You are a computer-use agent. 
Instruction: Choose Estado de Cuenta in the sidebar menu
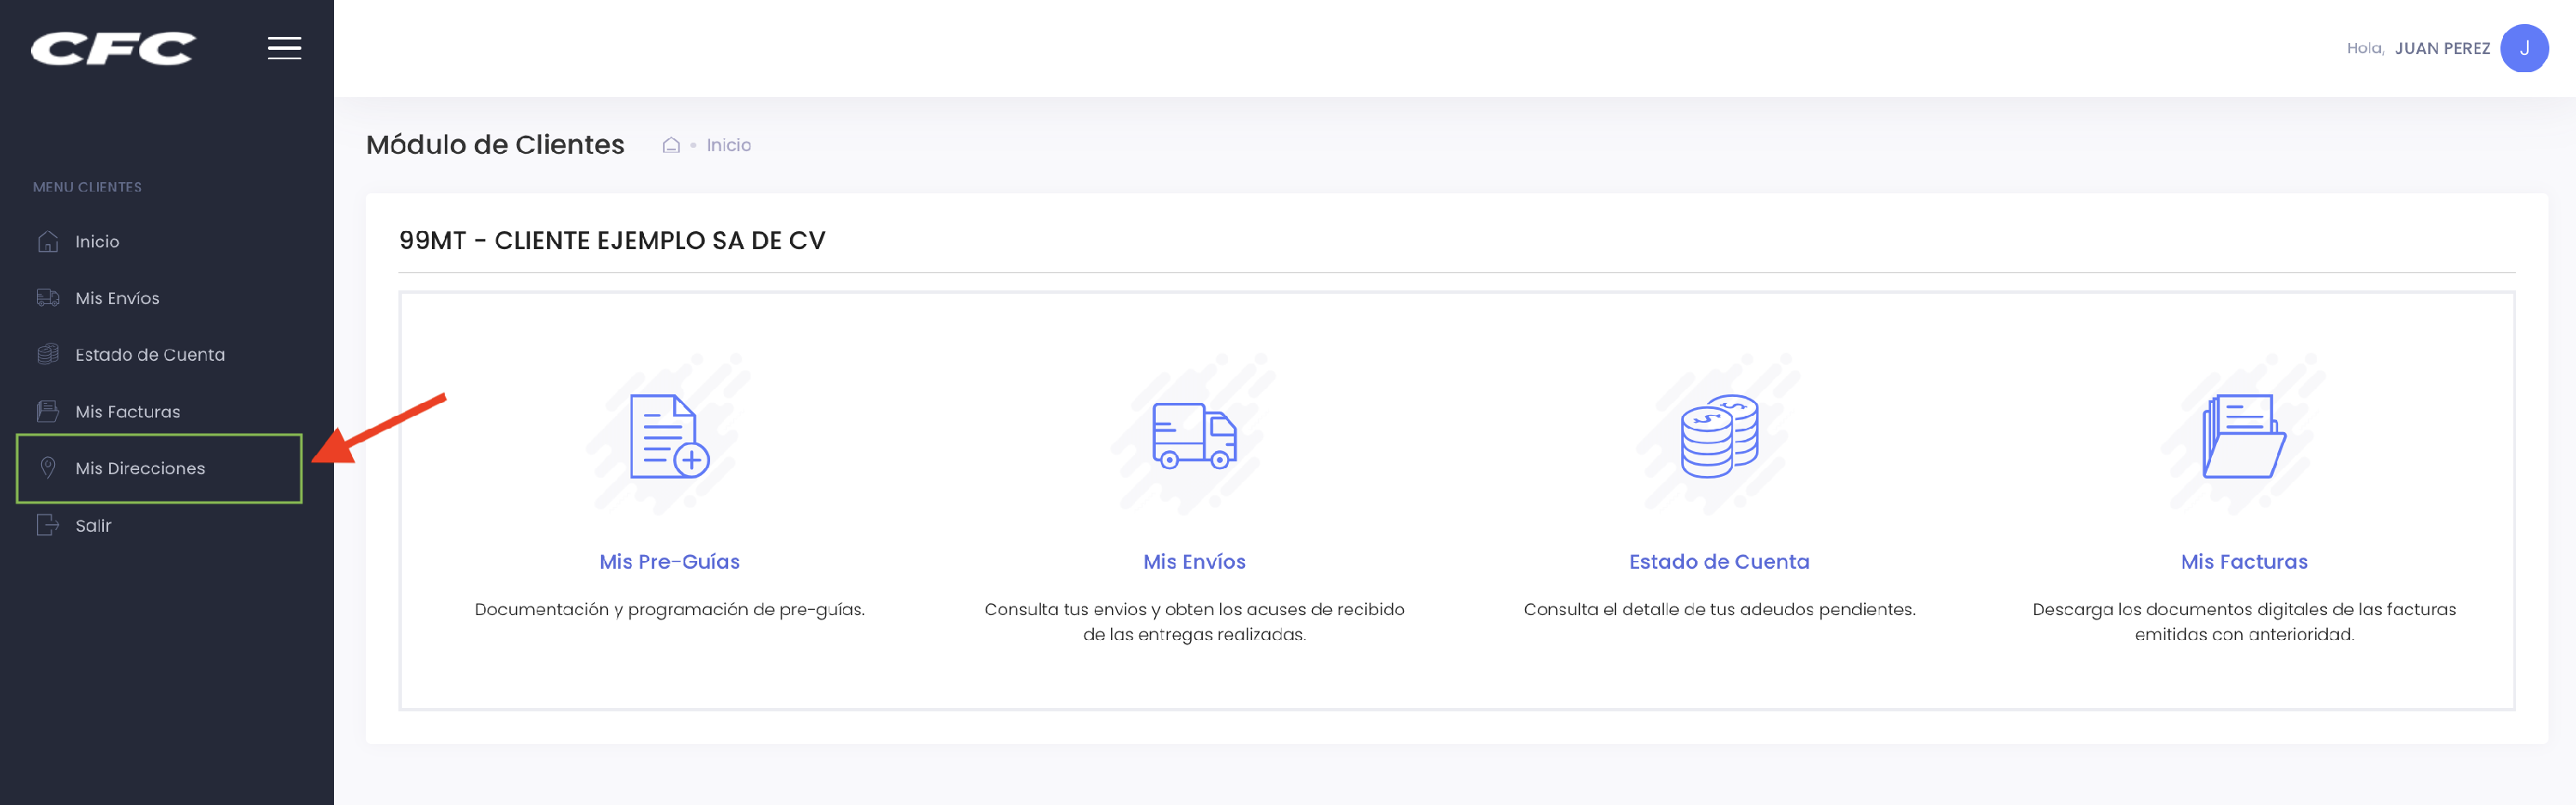click(x=151, y=353)
